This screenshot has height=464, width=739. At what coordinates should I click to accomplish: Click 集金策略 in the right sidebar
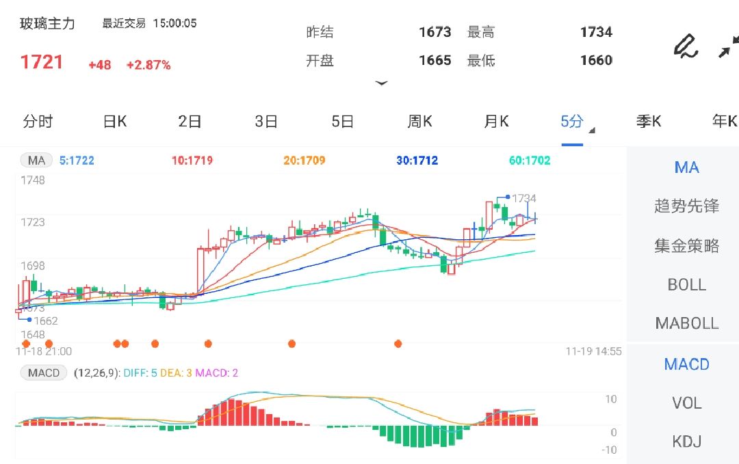pyautogui.click(x=686, y=245)
